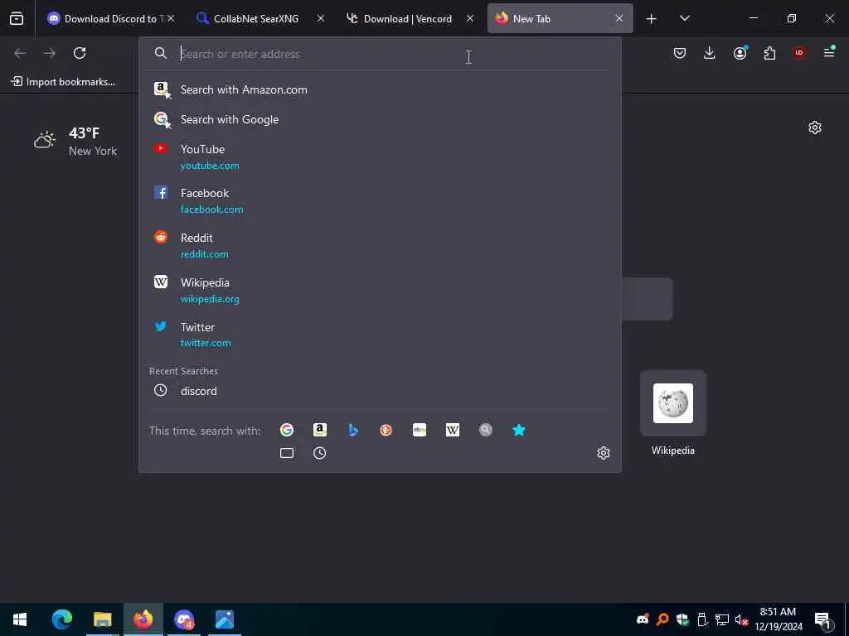Focus the search or enter address field
Image resolution: width=849 pixels, height=636 pixels.
point(379,54)
